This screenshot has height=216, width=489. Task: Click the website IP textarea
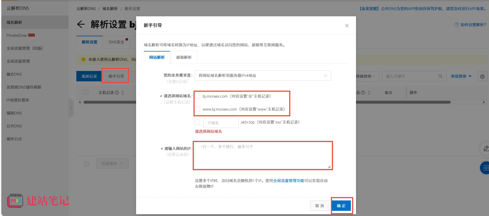click(263, 155)
